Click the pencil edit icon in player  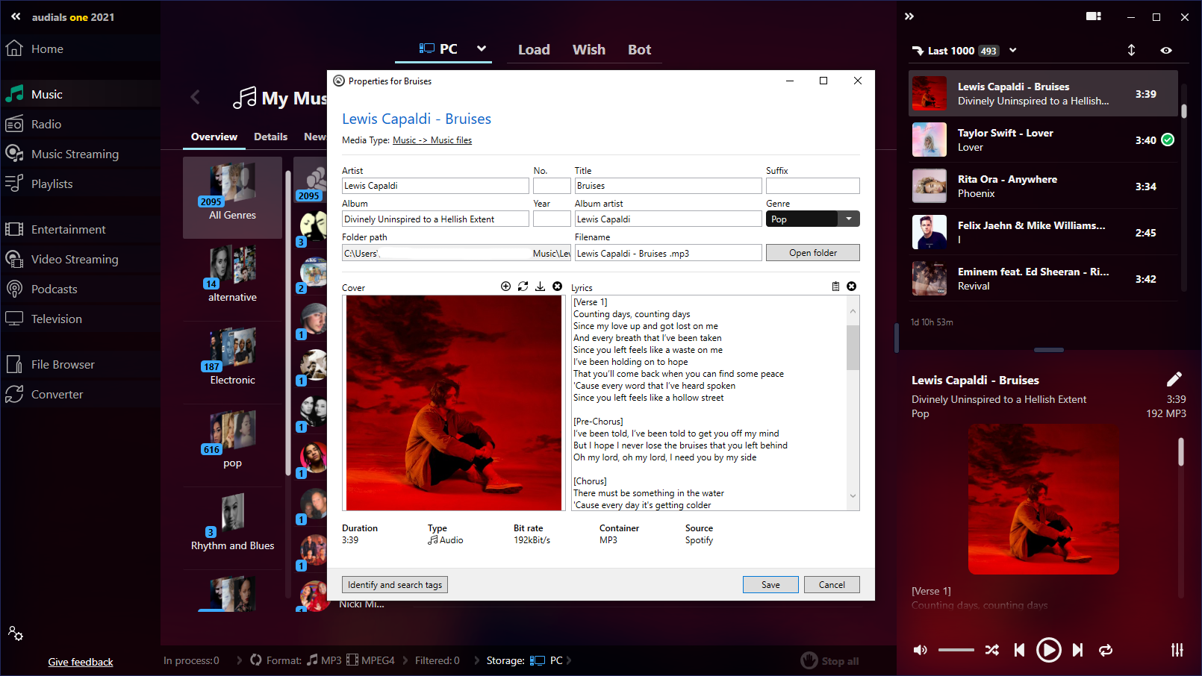point(1174,379)
